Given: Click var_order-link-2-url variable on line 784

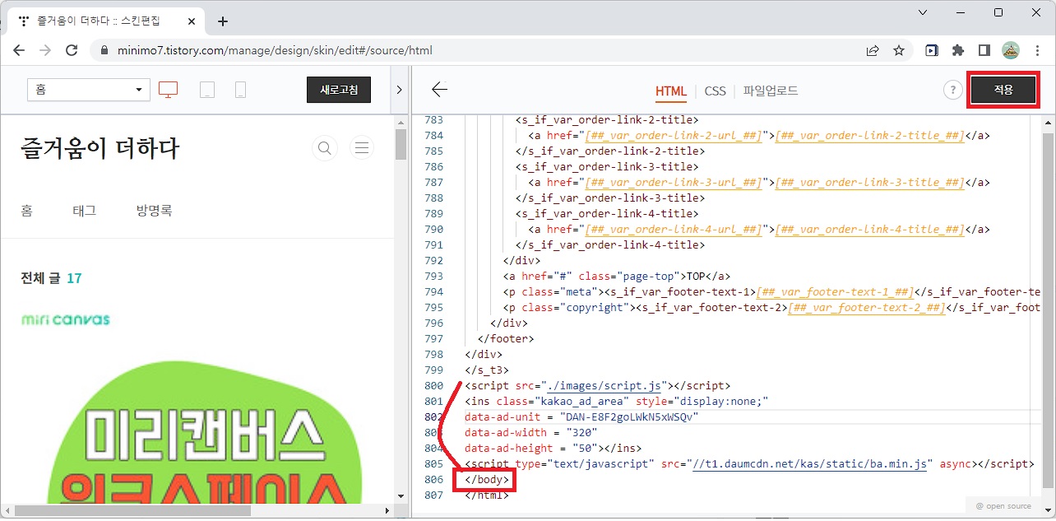Looking at the screenshot, I should (x=673, y=135).
